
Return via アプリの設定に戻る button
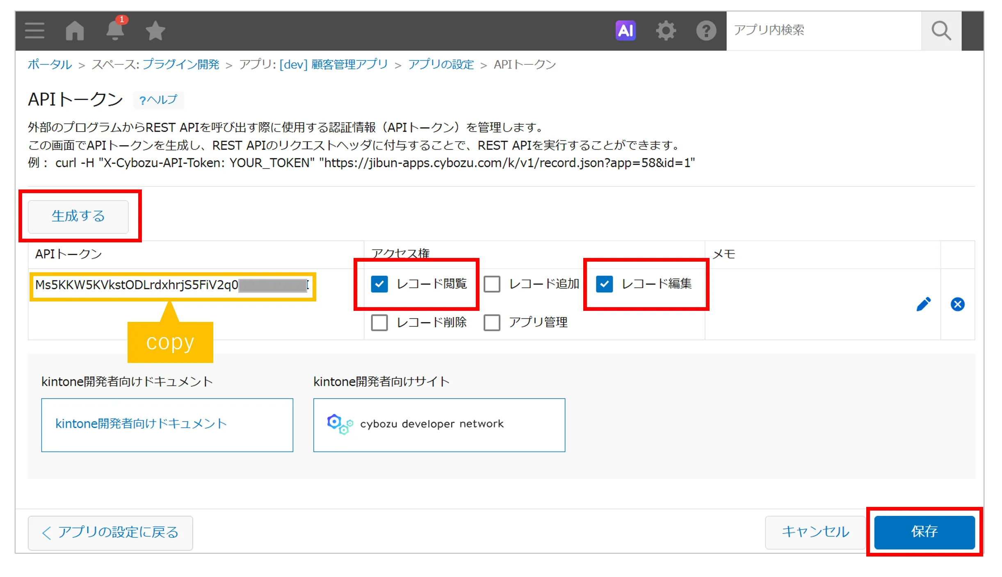click(110, 532)
